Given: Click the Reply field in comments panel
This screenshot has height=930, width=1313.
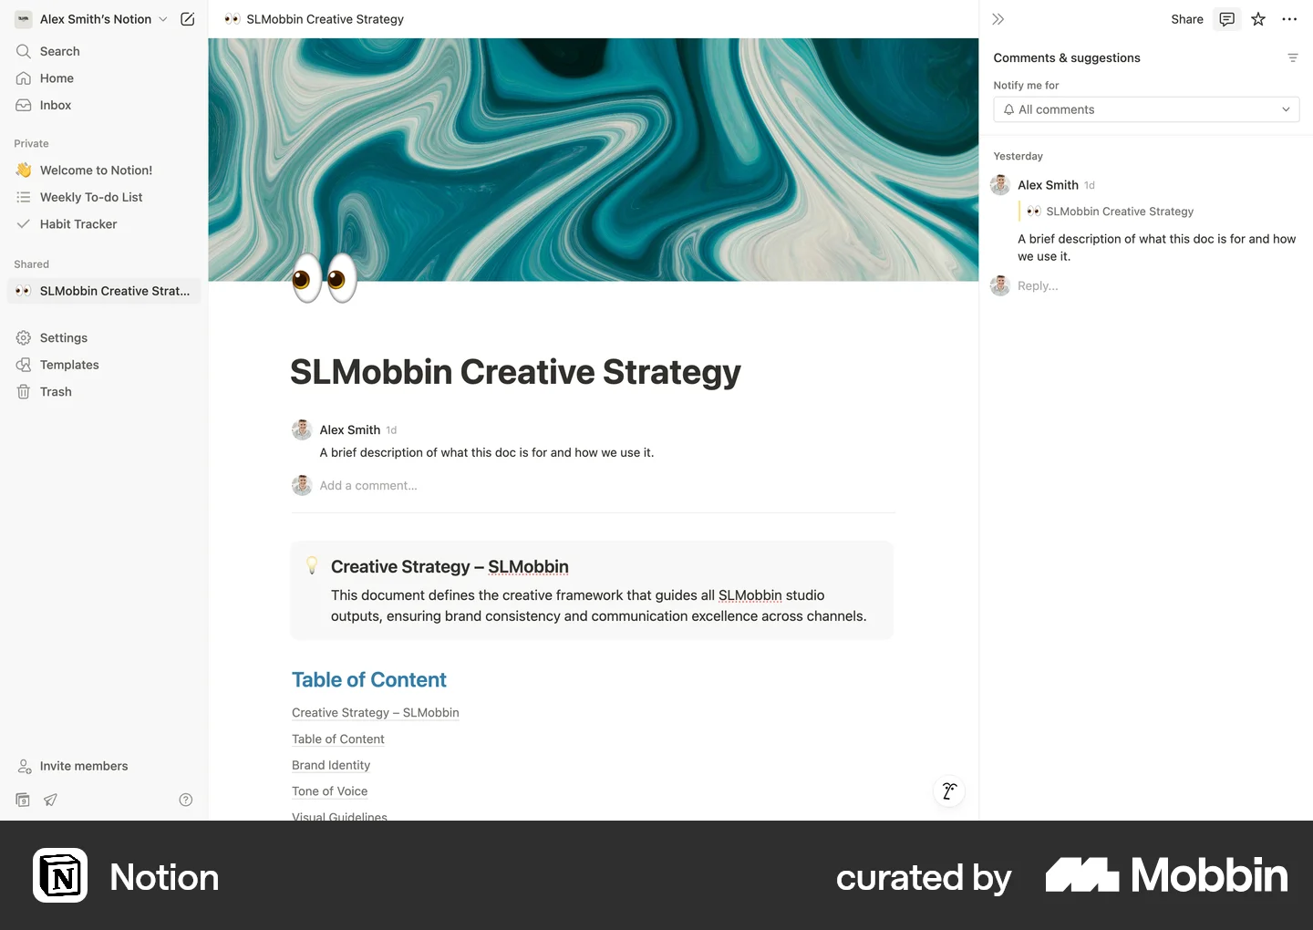Looking at the screenshot, I should (x=1039, y=285).
